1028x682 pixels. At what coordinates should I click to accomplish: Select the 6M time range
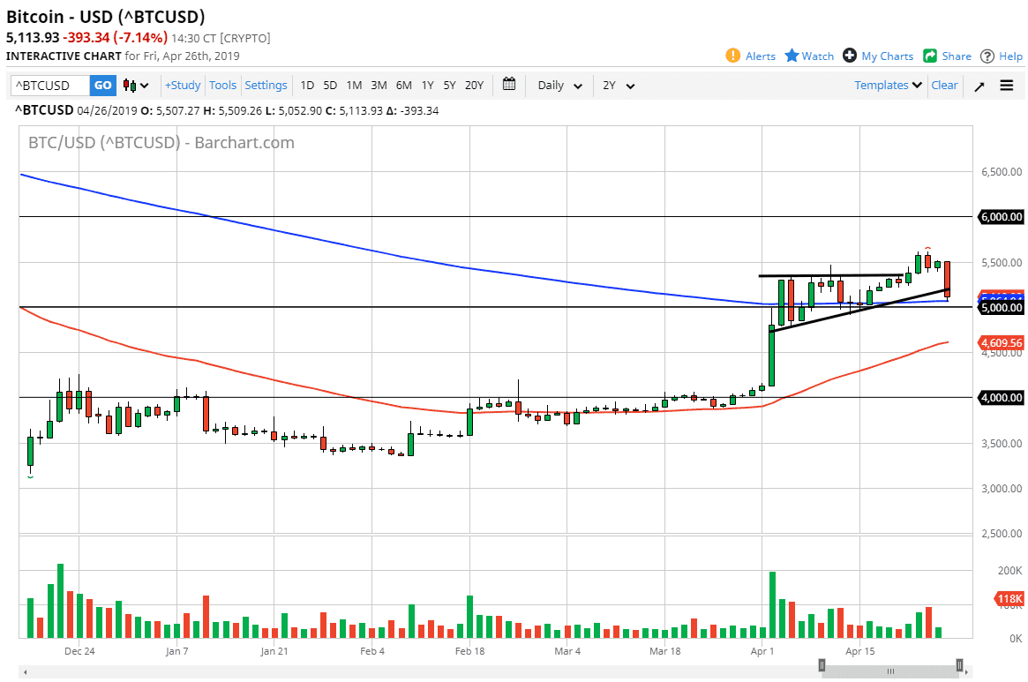click(x=403, y=86)
